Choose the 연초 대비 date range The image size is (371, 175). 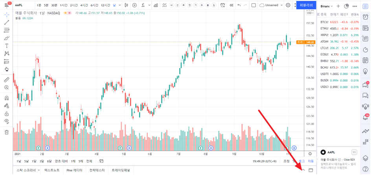click(61, 161)
